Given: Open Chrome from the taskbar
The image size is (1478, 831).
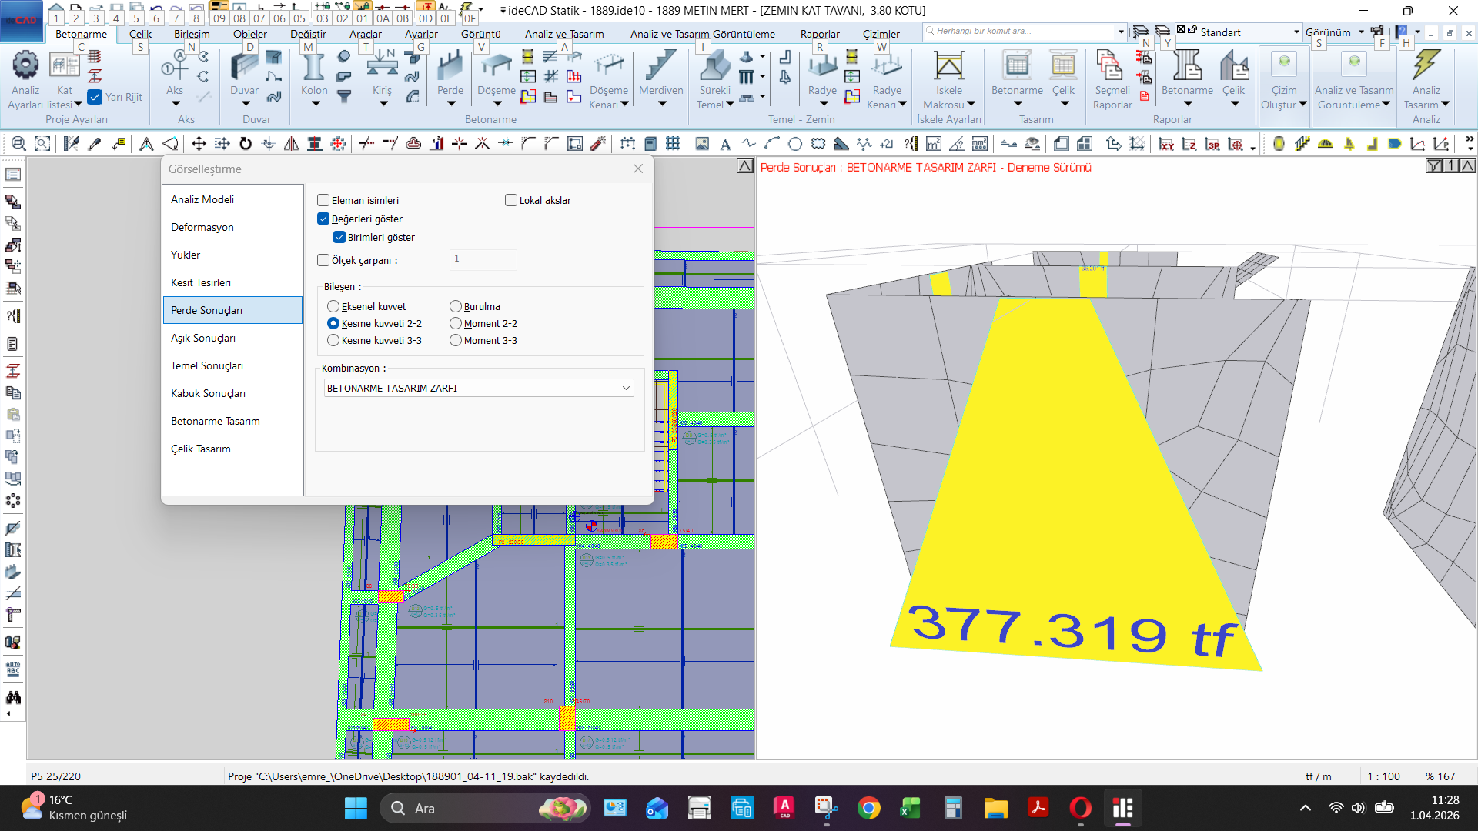Looking at the screenshot, I should point(868,809).
